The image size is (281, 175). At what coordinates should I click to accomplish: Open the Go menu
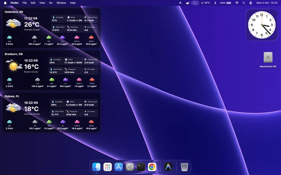pos(51,3)
